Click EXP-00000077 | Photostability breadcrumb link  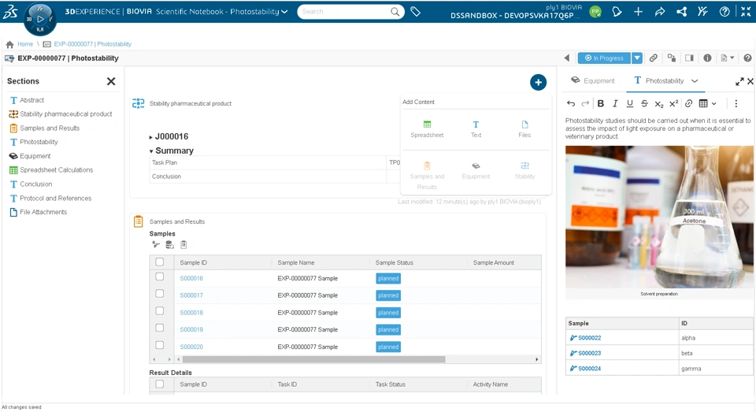point(93,44)
